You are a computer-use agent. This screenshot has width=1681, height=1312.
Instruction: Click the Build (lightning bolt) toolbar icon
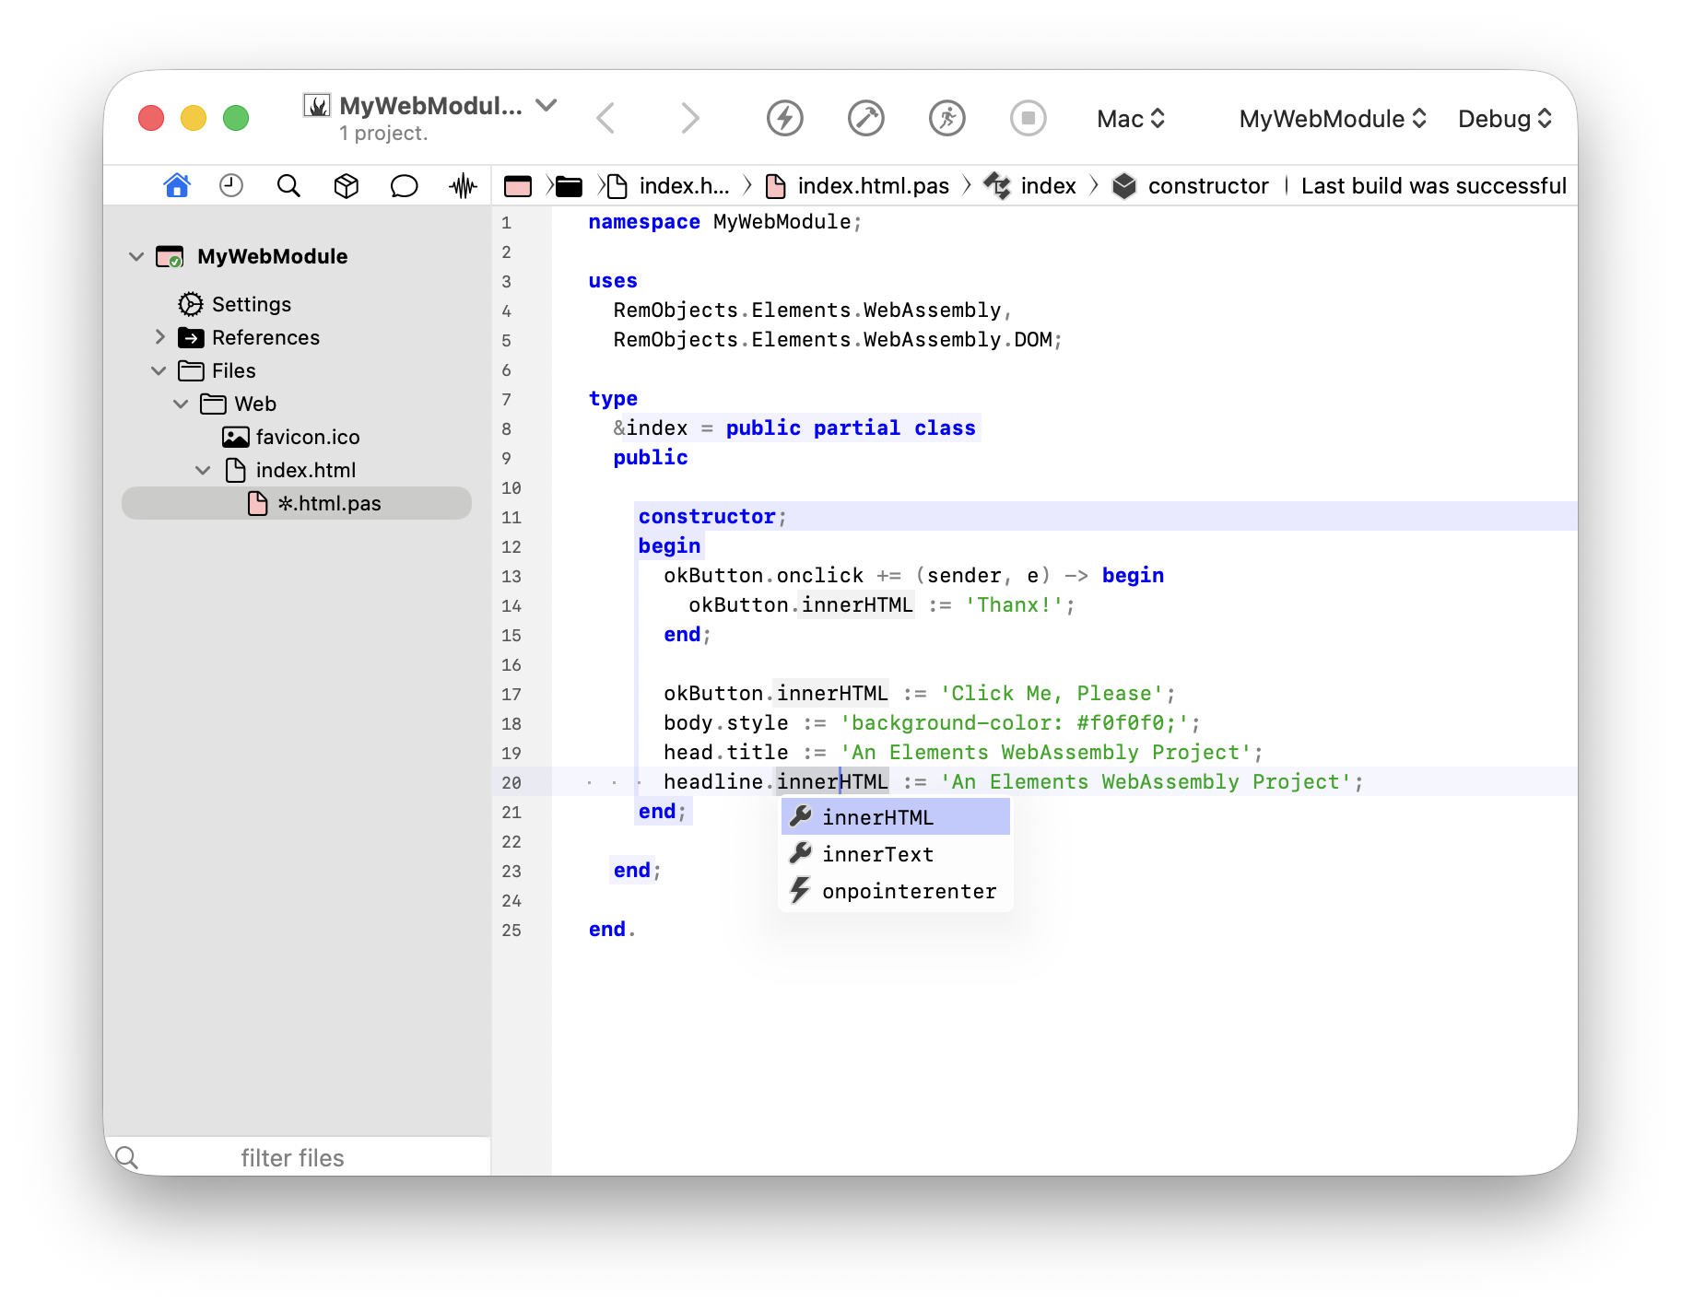[x=784, y=118]
